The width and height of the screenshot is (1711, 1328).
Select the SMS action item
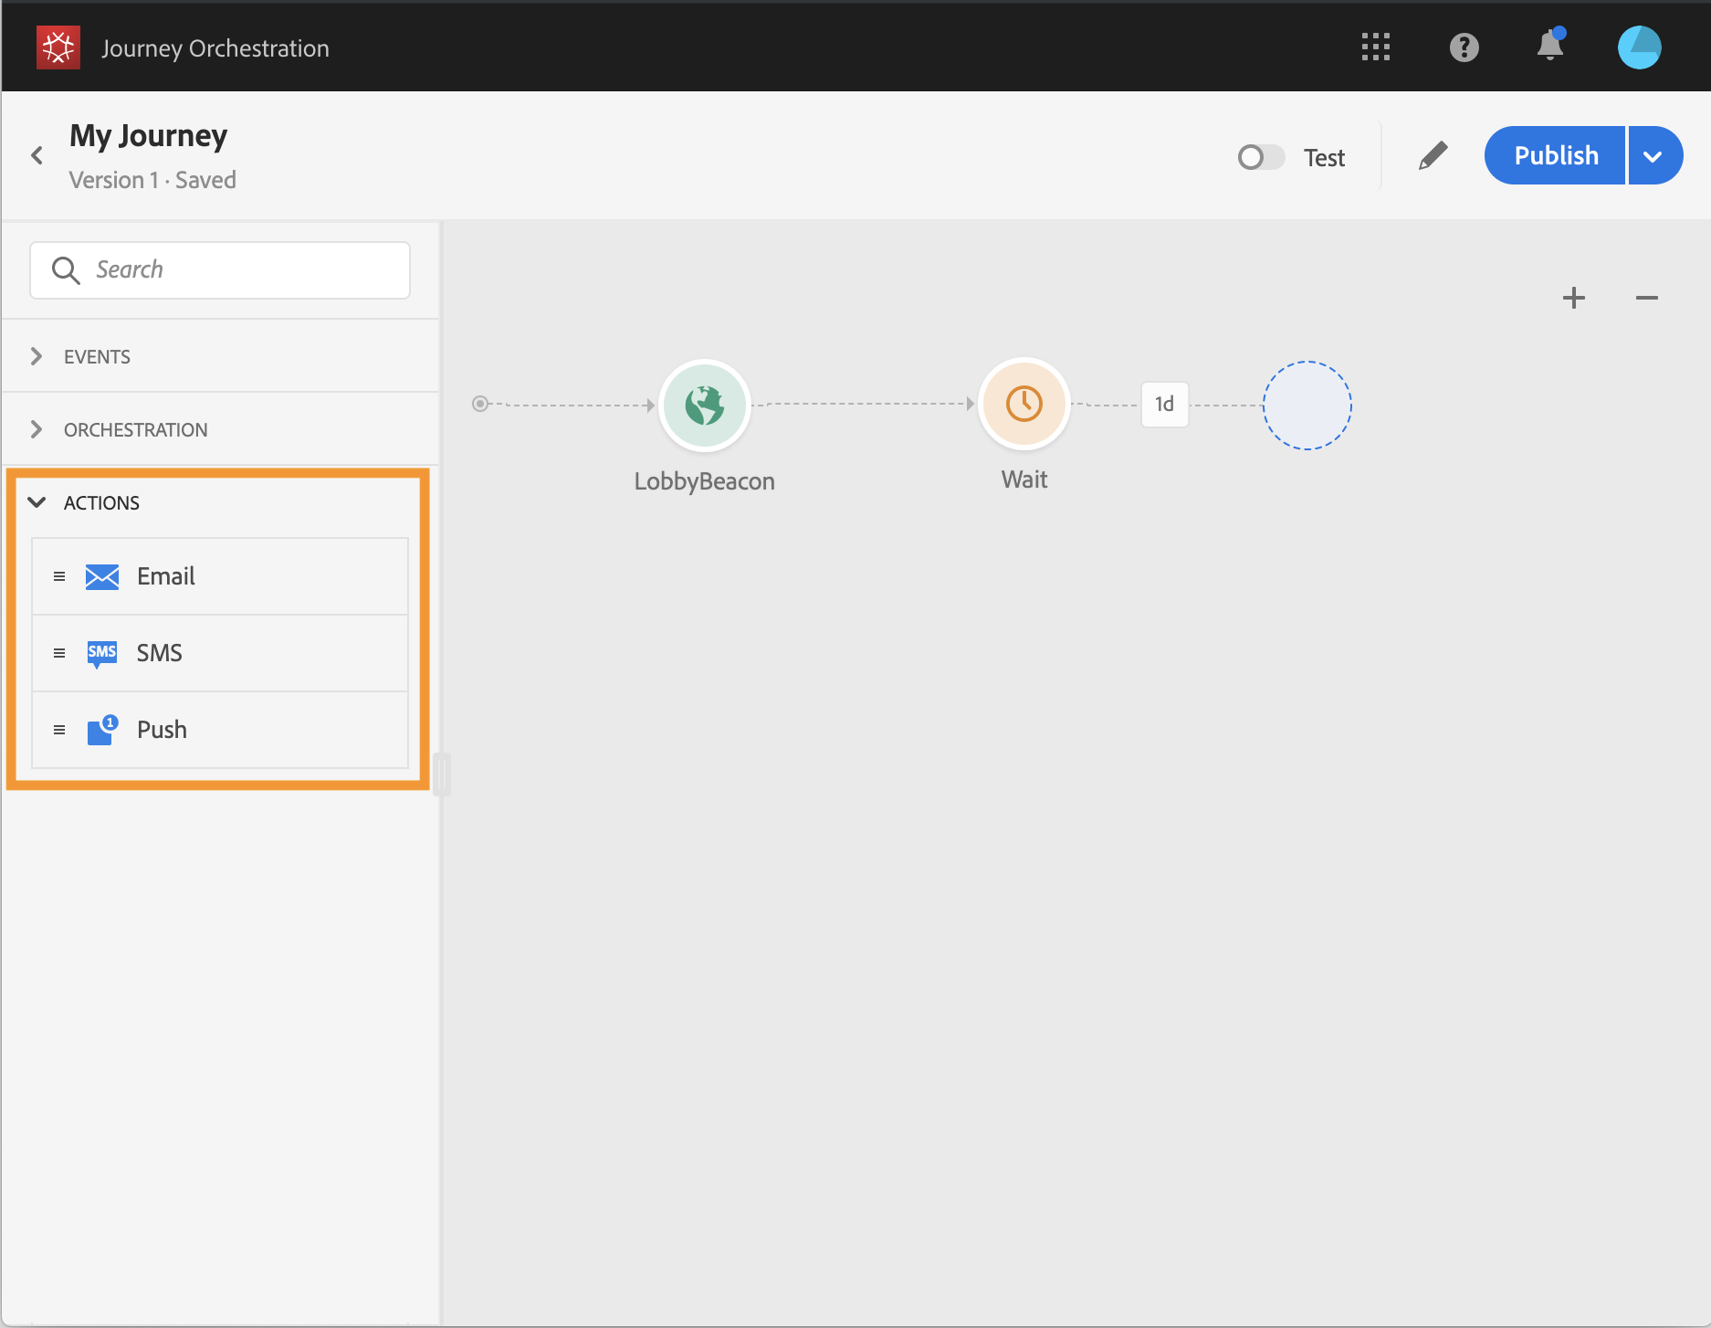pos(220,653)
